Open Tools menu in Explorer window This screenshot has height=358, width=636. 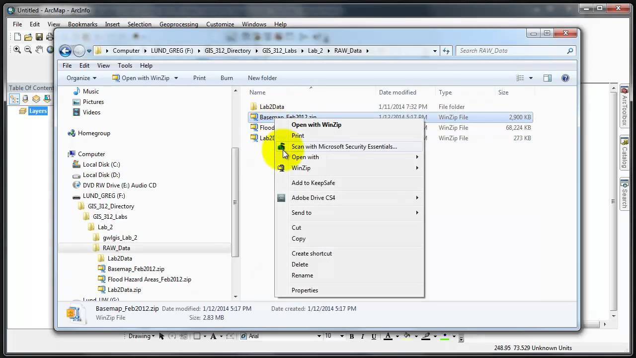[x=125, y=66]
